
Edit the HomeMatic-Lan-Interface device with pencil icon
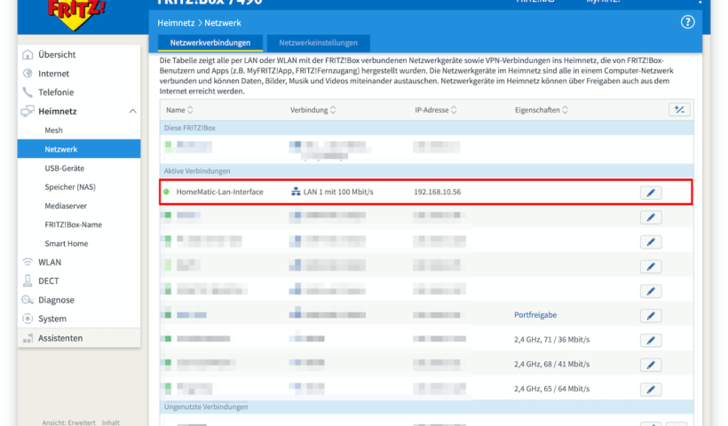coord(651,193)
